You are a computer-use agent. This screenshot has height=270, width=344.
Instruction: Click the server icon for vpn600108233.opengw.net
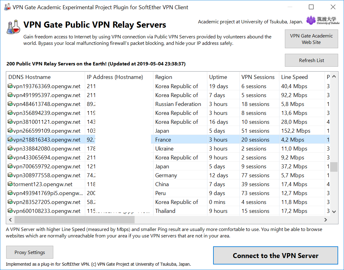10,211
